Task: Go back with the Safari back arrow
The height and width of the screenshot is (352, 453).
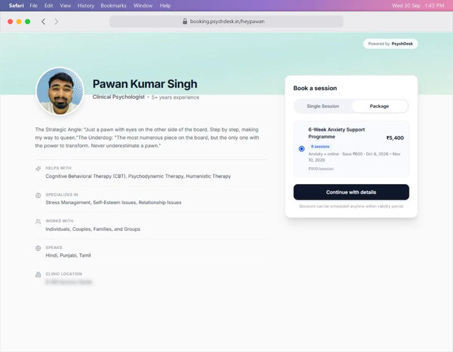Action: (43, 22)
